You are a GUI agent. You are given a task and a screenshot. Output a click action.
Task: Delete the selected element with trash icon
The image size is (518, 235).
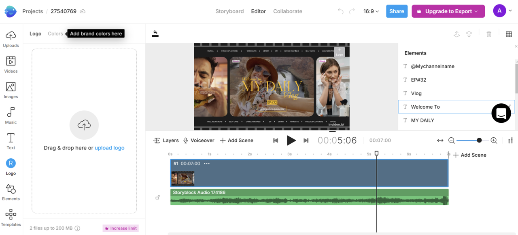489,34
